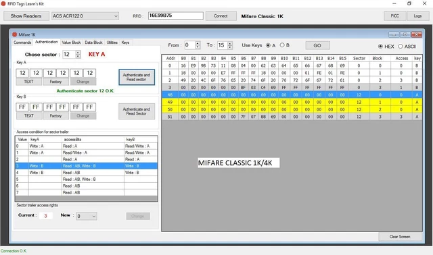
Task: Select highlighted blue row address 48
Action: 292,95
